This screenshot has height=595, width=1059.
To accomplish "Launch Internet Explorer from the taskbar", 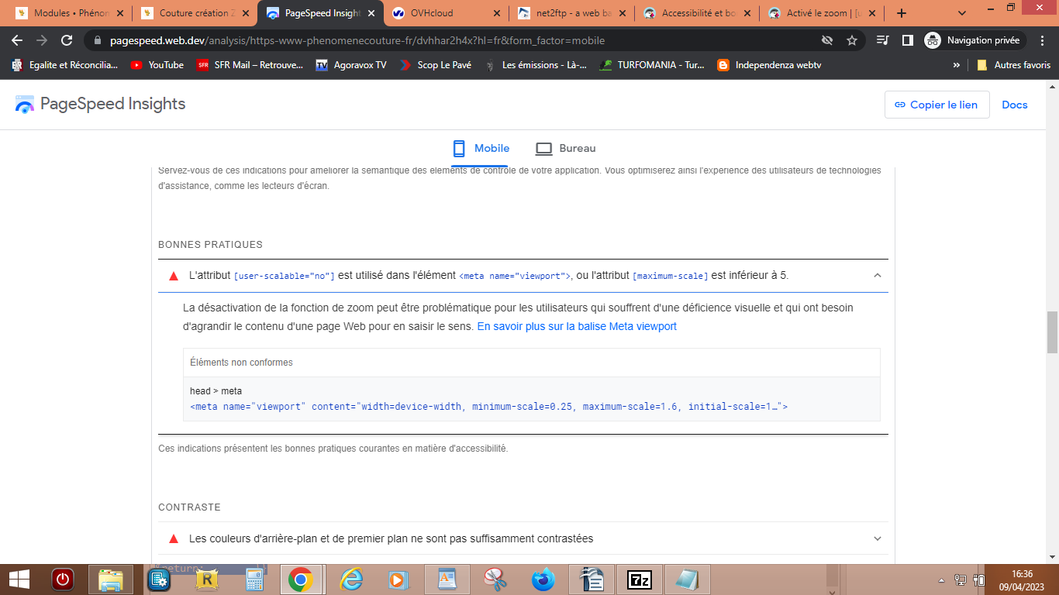I will click(350, 580).
